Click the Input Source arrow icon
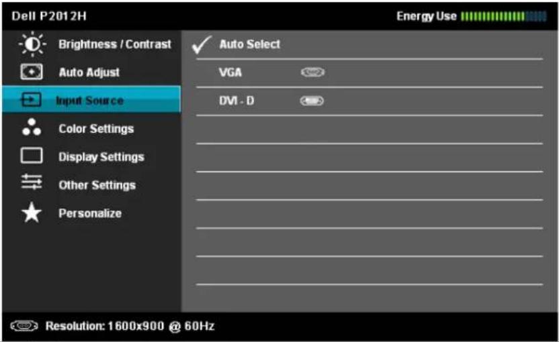Screen dimensions: 559x342 coord(31,100)
